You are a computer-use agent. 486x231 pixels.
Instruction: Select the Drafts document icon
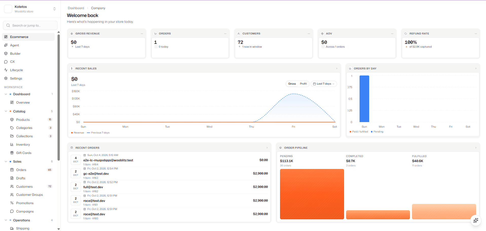(x=12, y=178)
